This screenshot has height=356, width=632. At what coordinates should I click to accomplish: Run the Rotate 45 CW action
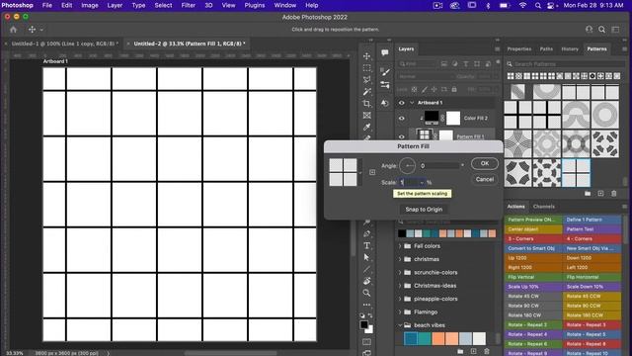tap(533, 297)
